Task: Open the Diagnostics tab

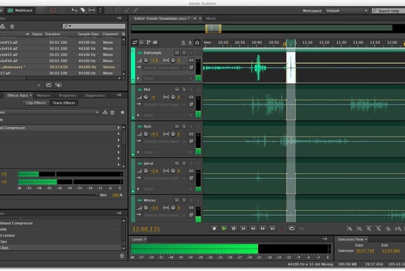Action: (x=95, y=96)
